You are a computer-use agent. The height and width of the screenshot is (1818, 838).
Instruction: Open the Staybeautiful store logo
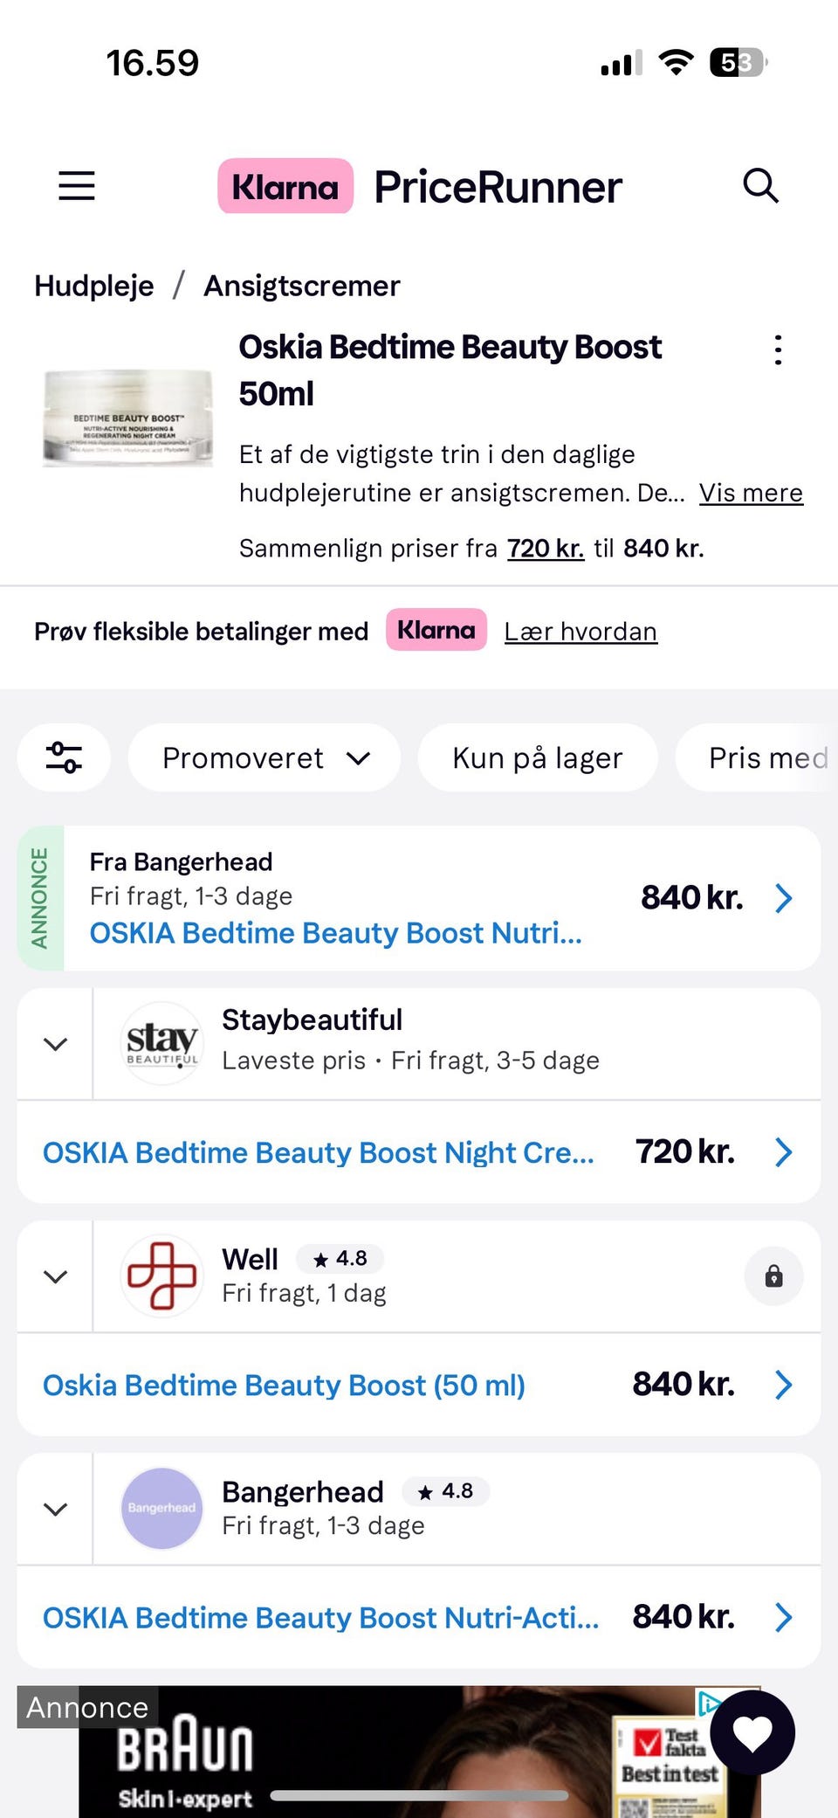pos(161,1043)
